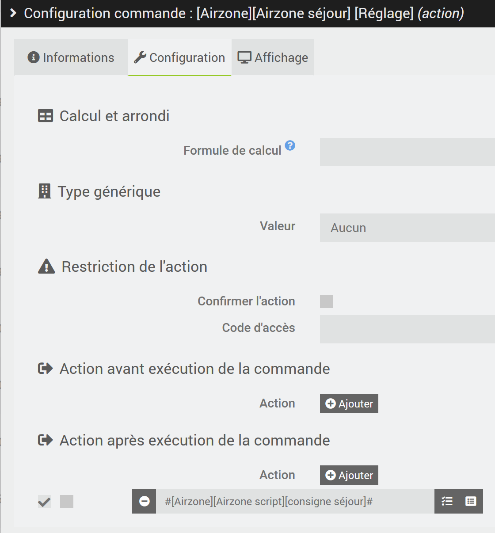The height and width of the screenshot is (533, 495).
Task: Remove the consigne séjour action with minus icon
Action: [x=144, y=501]
